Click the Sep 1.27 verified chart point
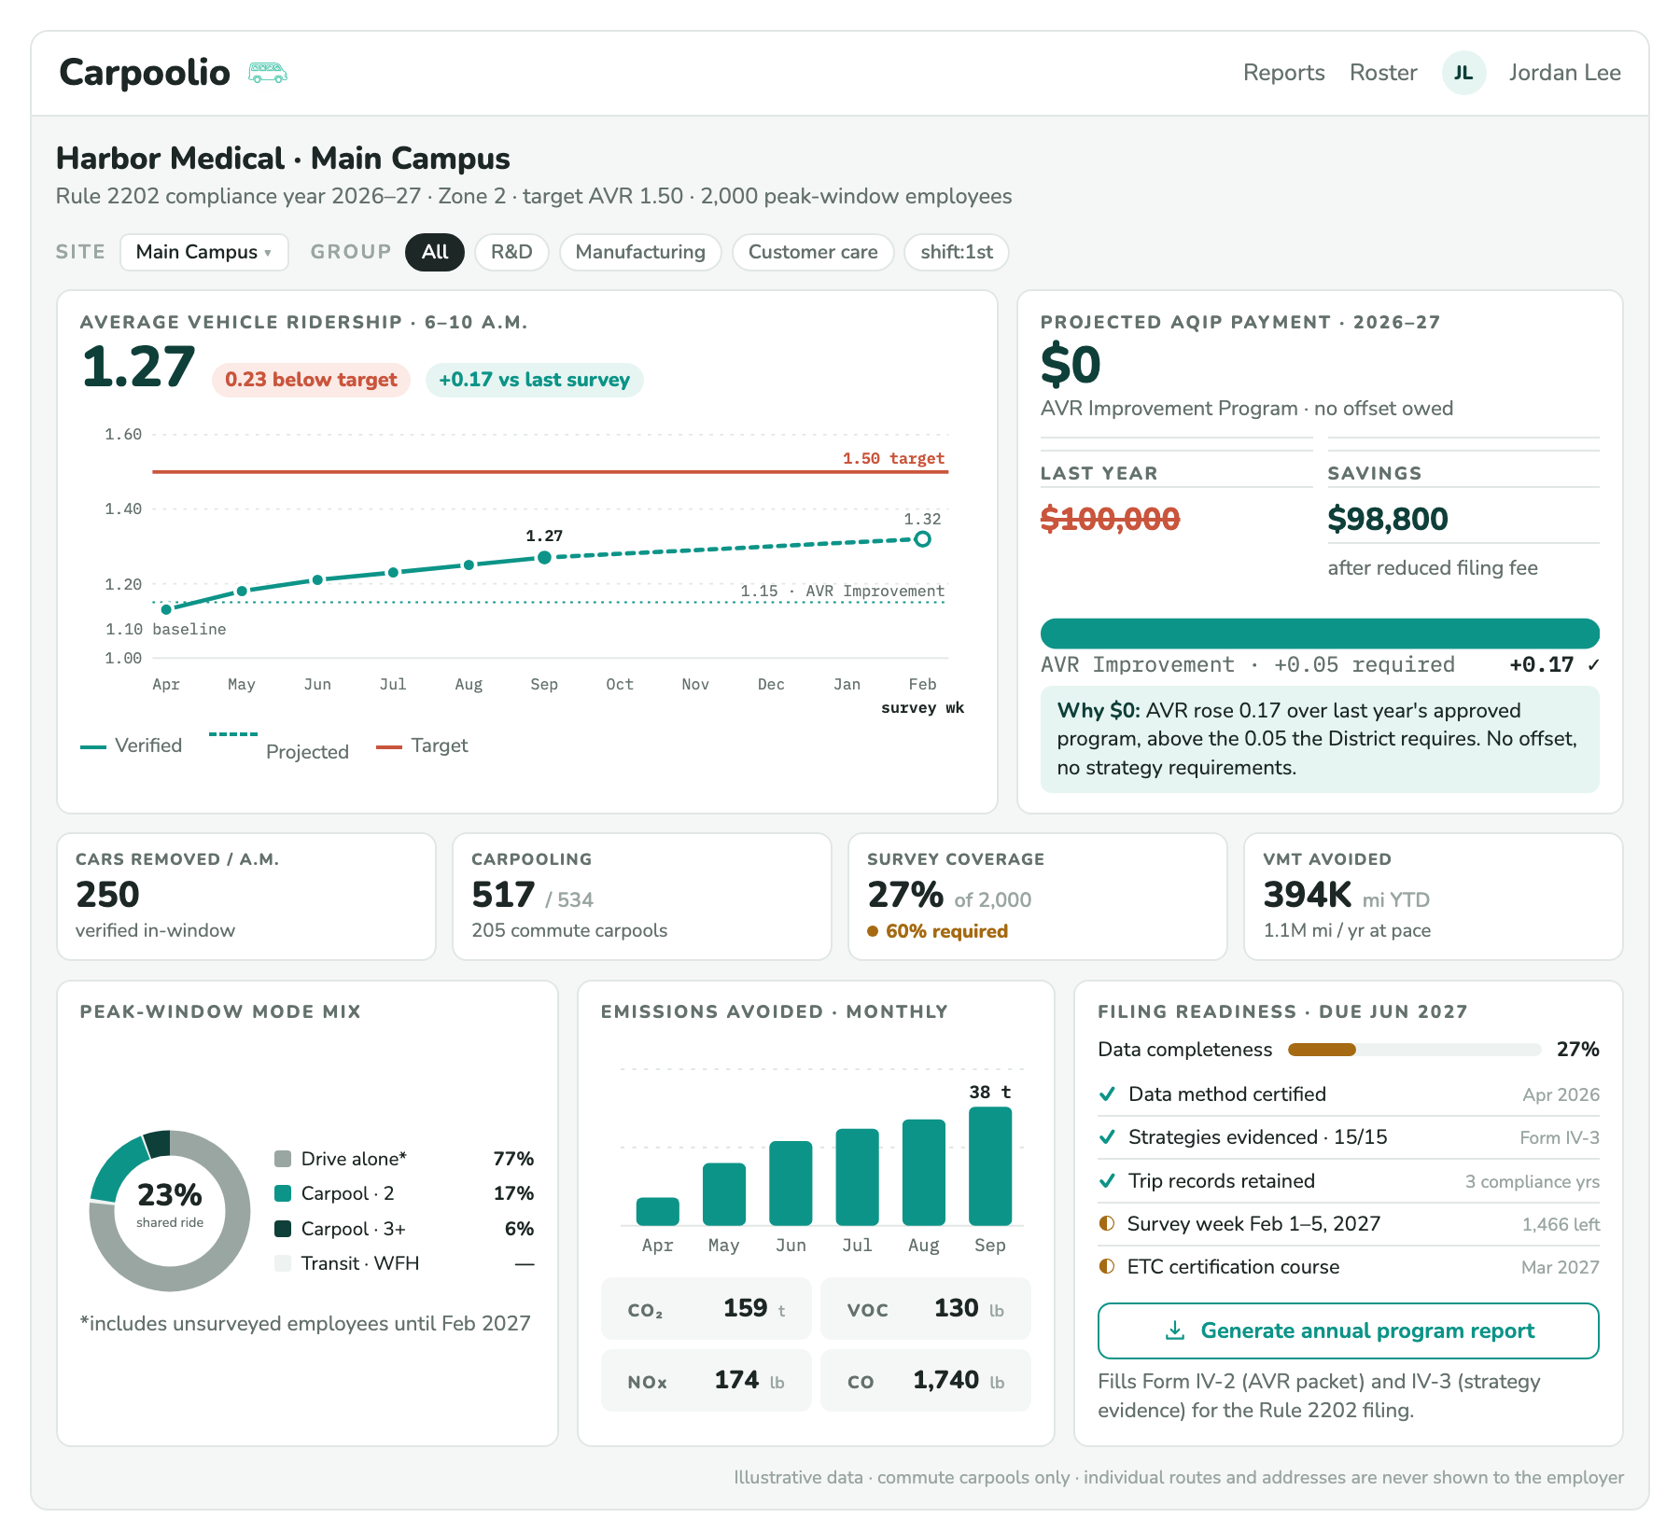Image resolution: width=1680 pixels, height=1532 pixels. (x=544, y=557)
